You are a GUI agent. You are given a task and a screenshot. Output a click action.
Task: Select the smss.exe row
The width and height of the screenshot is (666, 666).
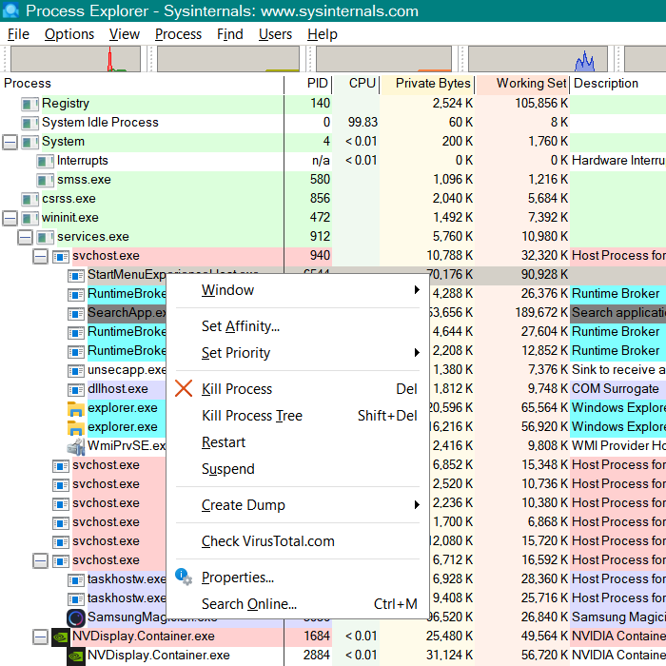[333, 180]
